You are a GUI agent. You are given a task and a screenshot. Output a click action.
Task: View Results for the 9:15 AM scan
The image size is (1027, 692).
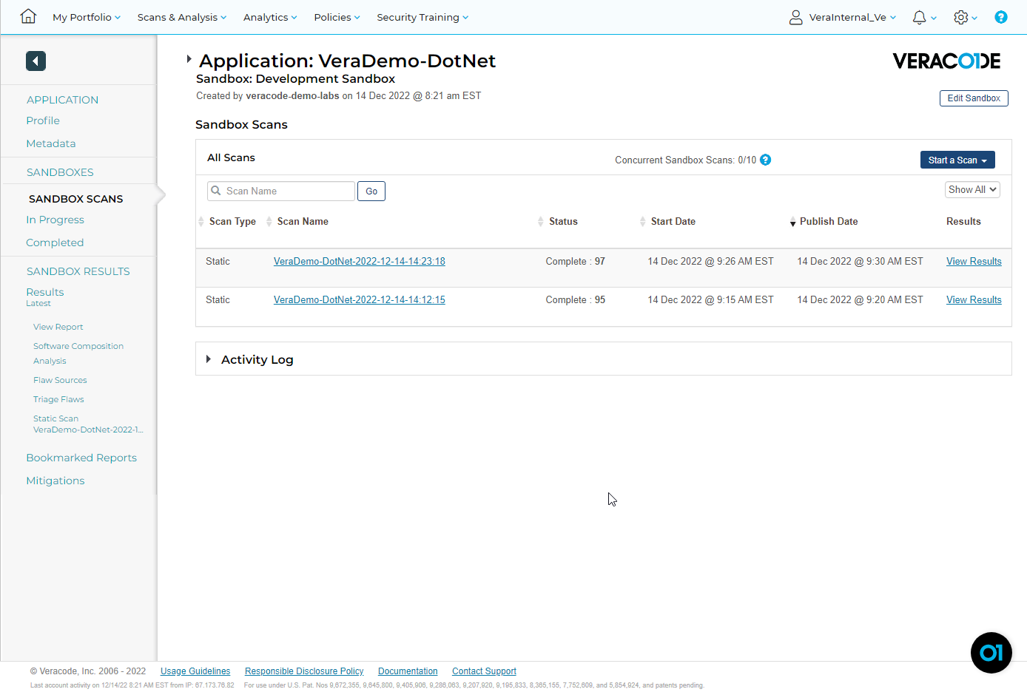(x=974, y=300)
